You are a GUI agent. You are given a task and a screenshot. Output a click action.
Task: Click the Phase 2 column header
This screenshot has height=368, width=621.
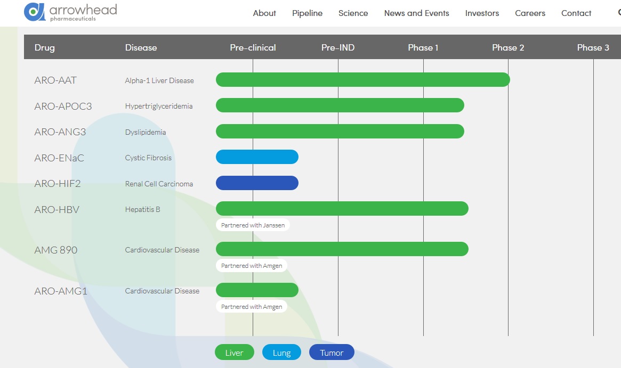[507, 47]
